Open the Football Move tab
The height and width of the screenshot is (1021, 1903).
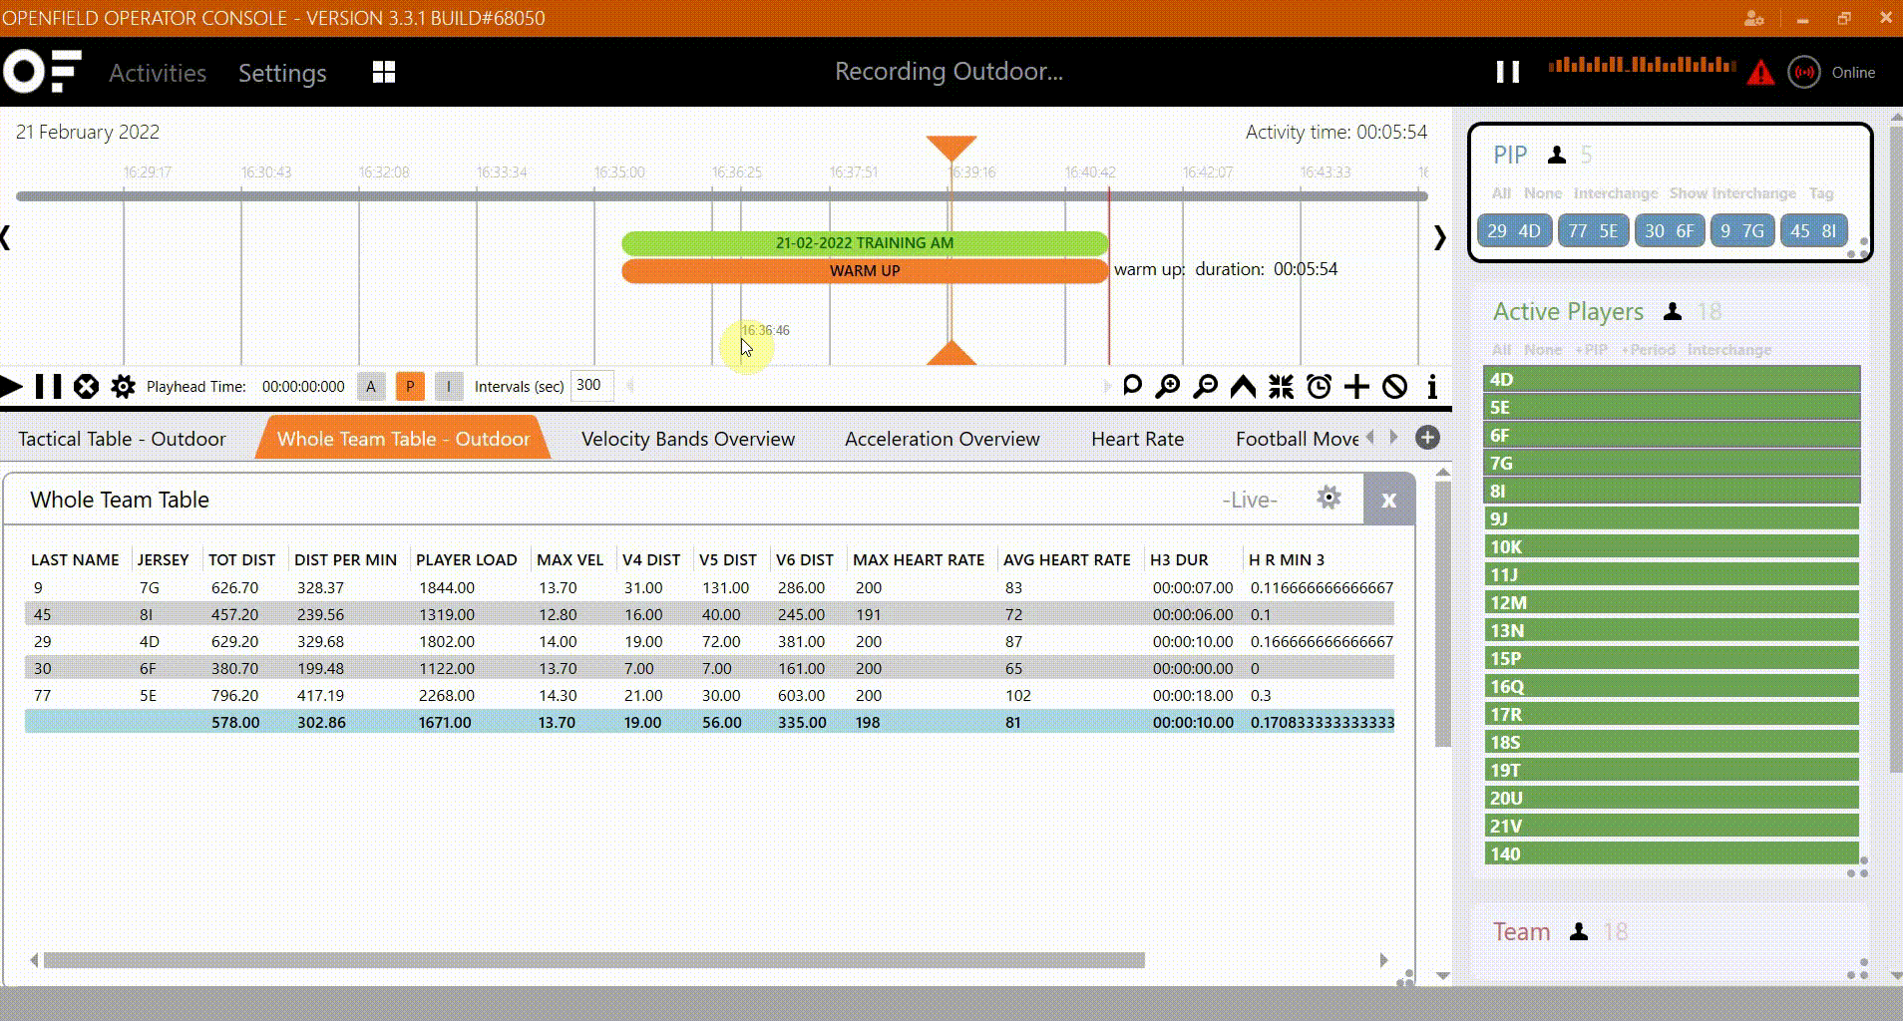click(x=1297, y=439)
